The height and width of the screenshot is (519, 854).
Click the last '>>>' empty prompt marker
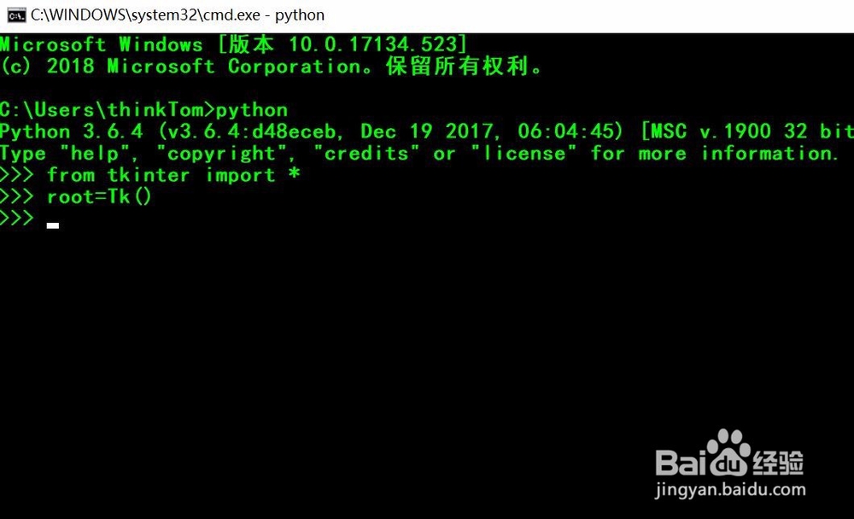[x=17, y=219]
